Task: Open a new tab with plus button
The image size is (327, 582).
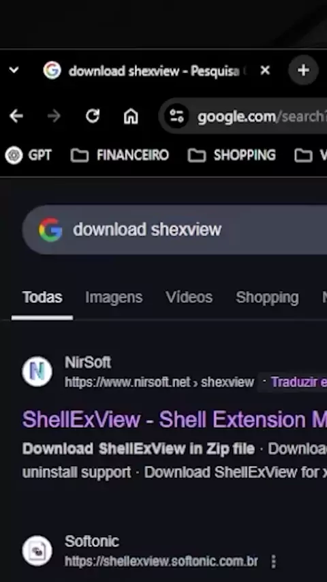Action: (x=303, y=70)
